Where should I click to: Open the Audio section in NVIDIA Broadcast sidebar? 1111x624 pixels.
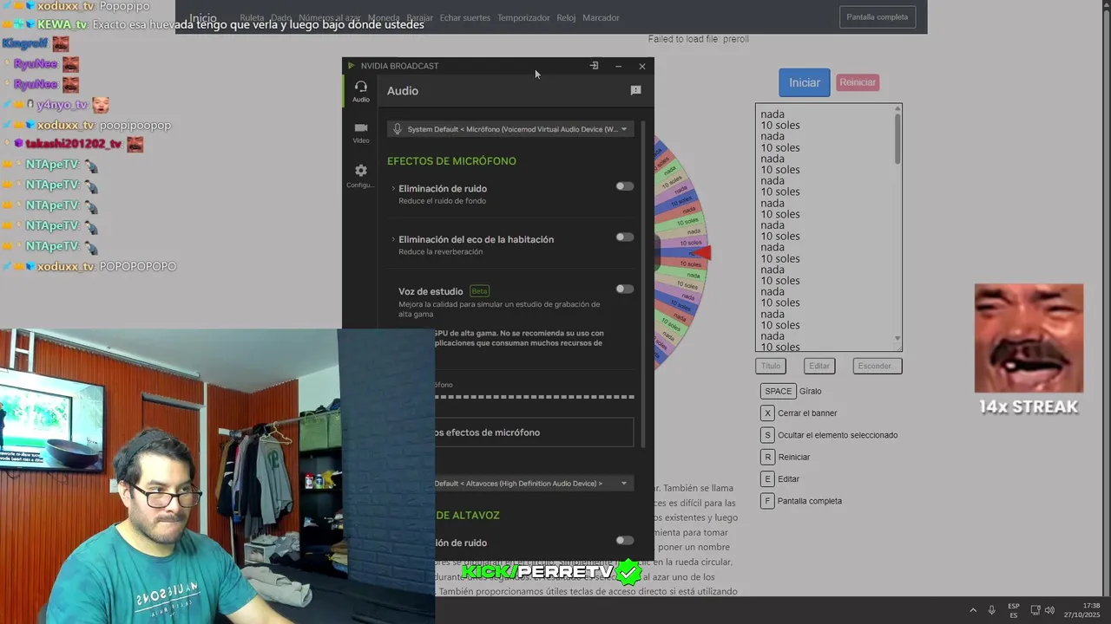tap(360, 91)
